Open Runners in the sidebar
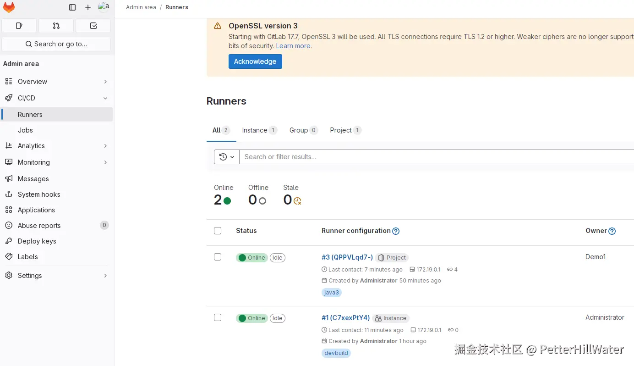Viewport: 634px width, 366px height. pyautogui.click(x=57, y=115)
